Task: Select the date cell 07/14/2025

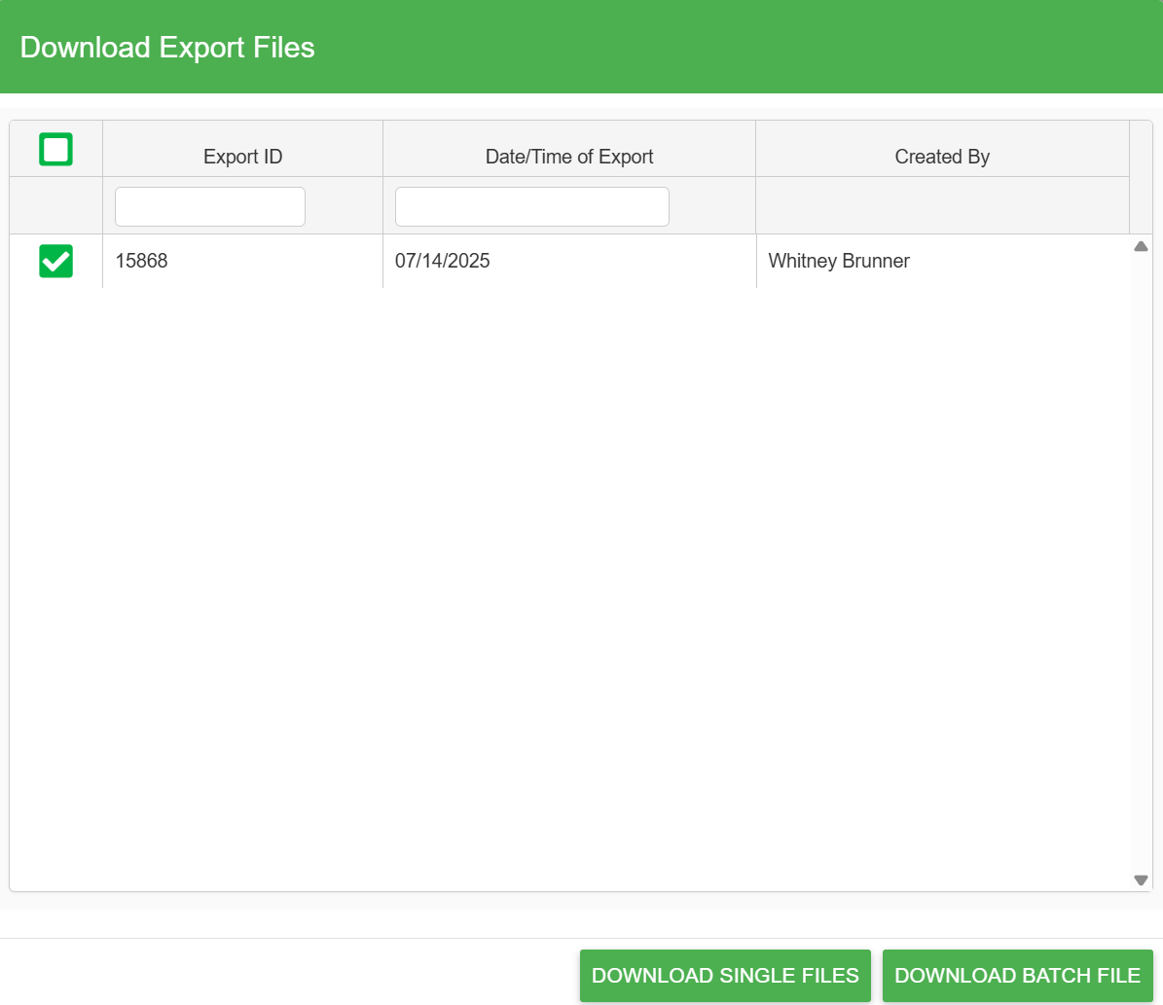Action: pos(569,261)
